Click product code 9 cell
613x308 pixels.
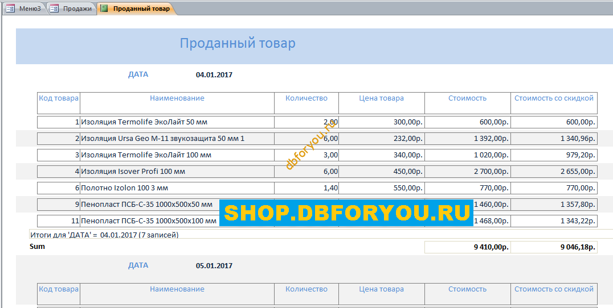click(59, 205)
